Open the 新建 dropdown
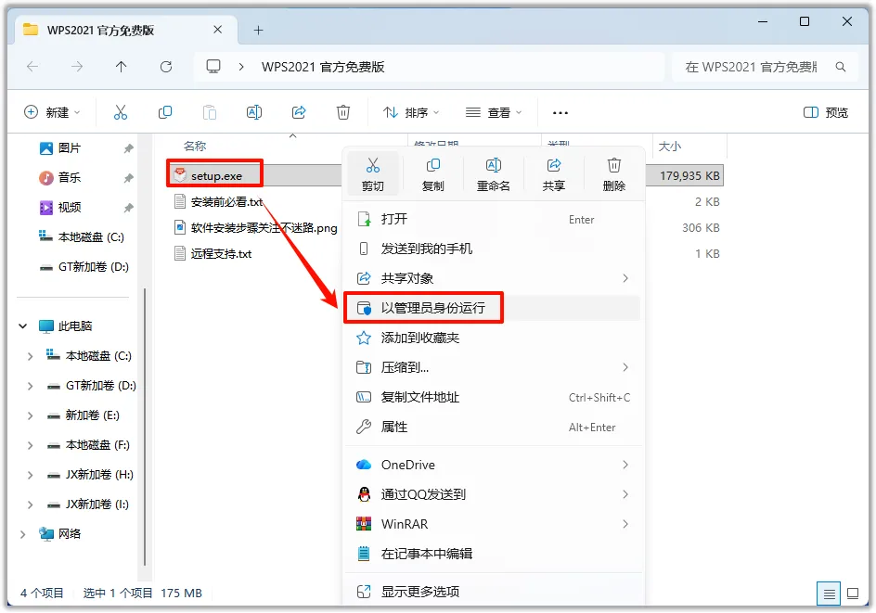This screenshot has width=876, height=613. click(52, 113)
